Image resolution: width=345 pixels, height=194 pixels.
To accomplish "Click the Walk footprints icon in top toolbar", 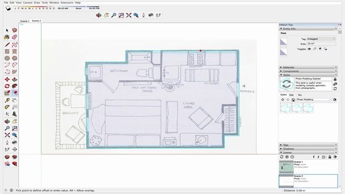I will point(158,15).
